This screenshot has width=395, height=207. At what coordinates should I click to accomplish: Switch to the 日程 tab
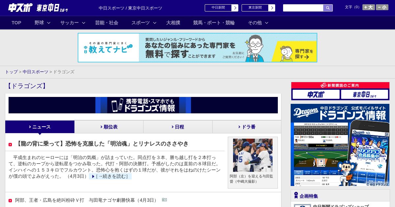pyautogui.click(x=178, y=127)
